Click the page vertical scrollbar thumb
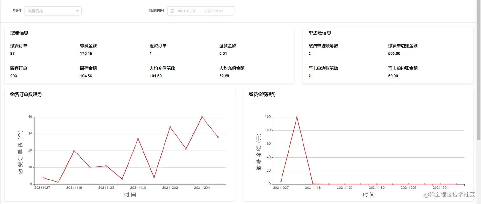The height and width of the screenshot is (204, 481). 478,70
